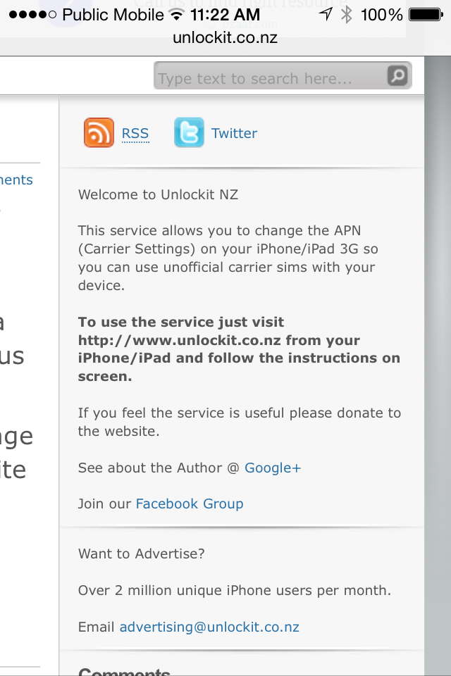Tap the Public Mobile carrier label

pos(113,15)
